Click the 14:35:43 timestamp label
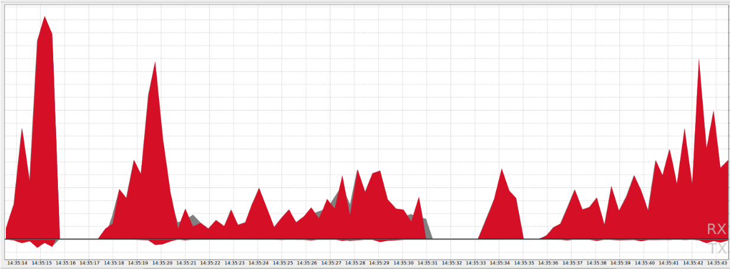 pos(717,262)
